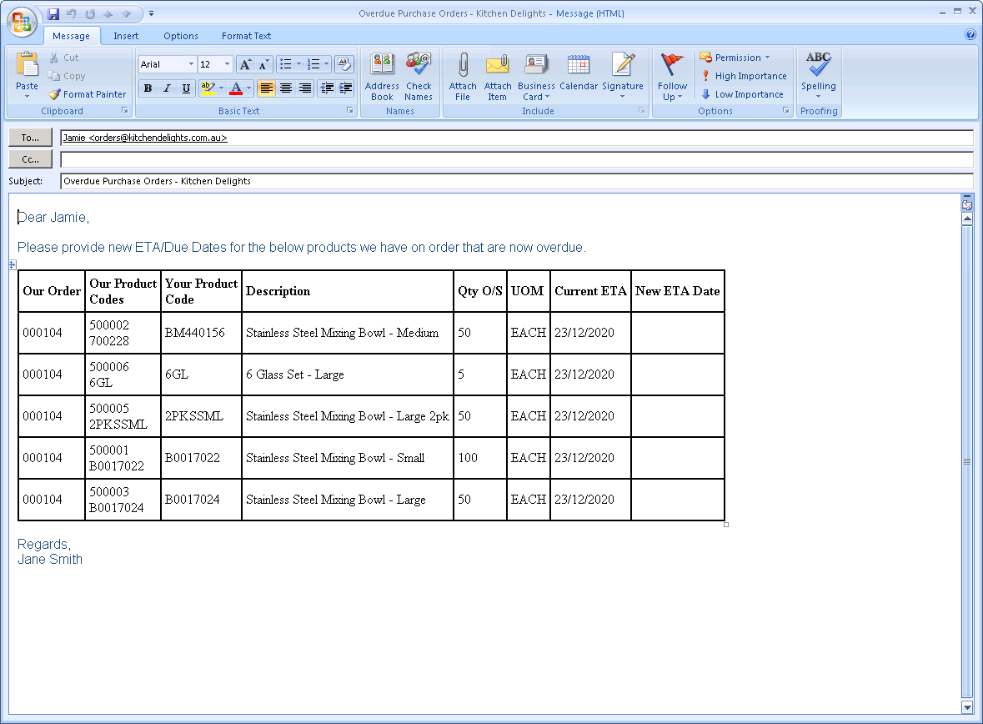
Task: Open the Insert ribbon tab
Action: 126,36
